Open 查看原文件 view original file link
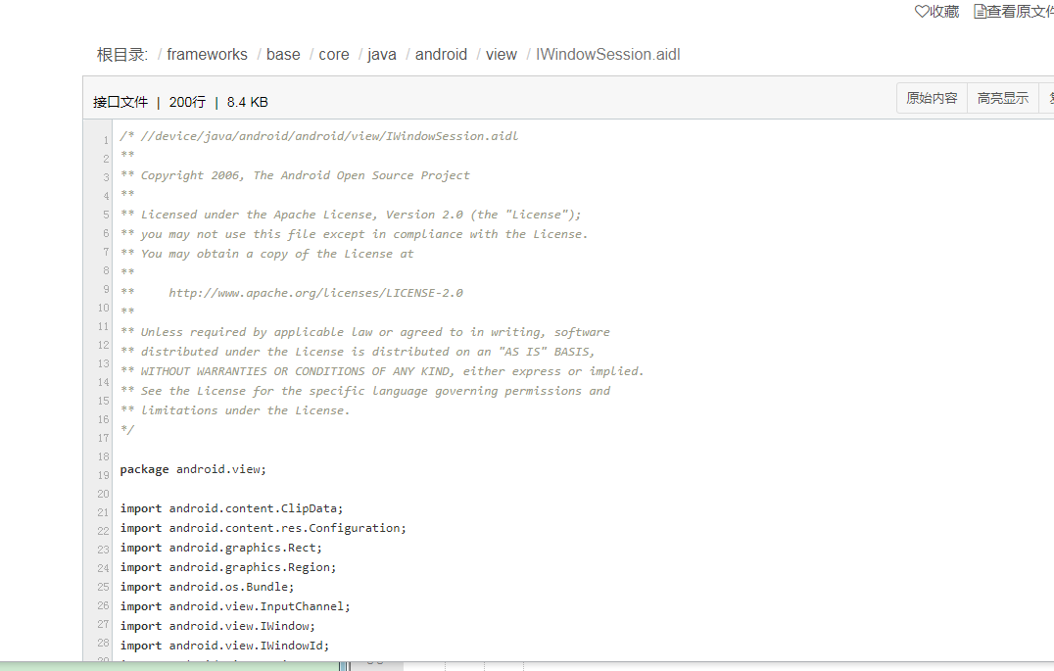This screenshot has height=671, width=1054. pyautogui.click(x=1014, y=12)
